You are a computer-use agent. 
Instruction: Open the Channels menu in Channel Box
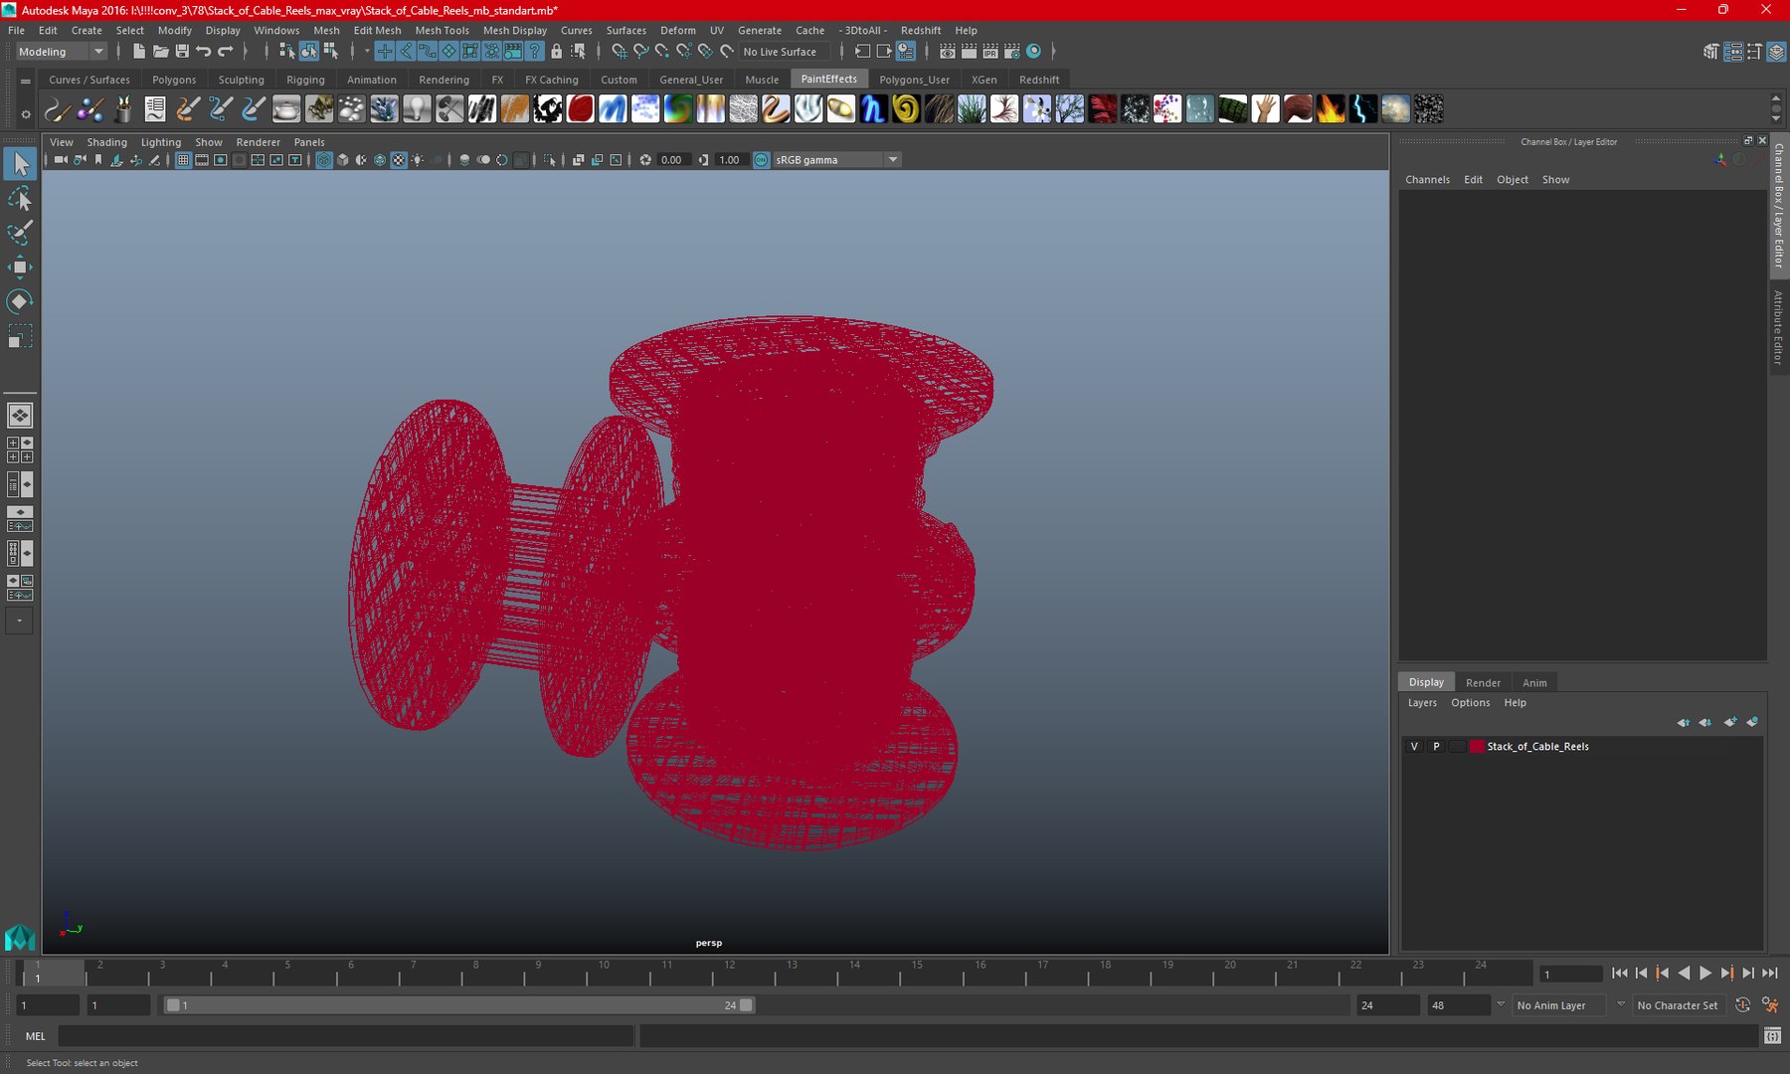(x=1427, y=180)
